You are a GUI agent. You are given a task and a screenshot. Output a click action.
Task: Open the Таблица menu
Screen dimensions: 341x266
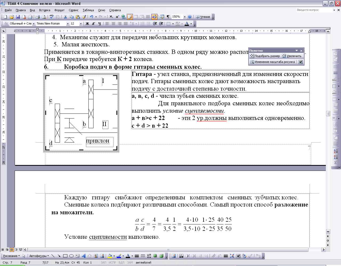(88, 10)
